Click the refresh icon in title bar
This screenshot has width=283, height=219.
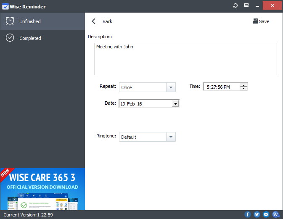[x=235, y=5]
